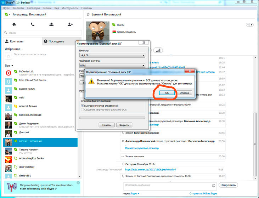Open the emoticon smiley picker

click(214, 185)
